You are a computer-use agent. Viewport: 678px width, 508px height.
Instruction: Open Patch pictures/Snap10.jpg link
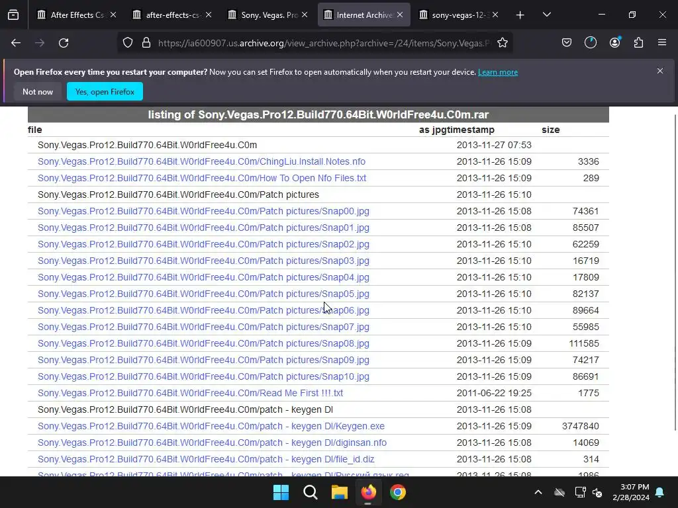tap(203, 376)
